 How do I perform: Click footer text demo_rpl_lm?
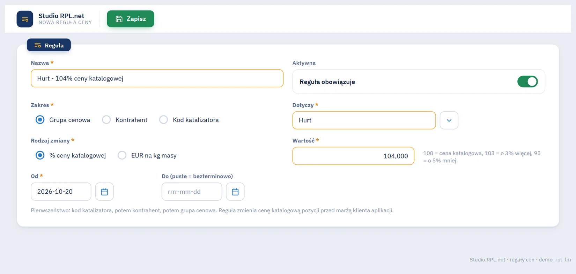pos(555,260)
